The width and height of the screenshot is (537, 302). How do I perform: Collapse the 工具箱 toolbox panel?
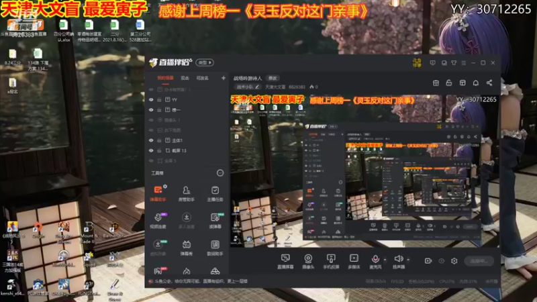click(x=220, y=173)
